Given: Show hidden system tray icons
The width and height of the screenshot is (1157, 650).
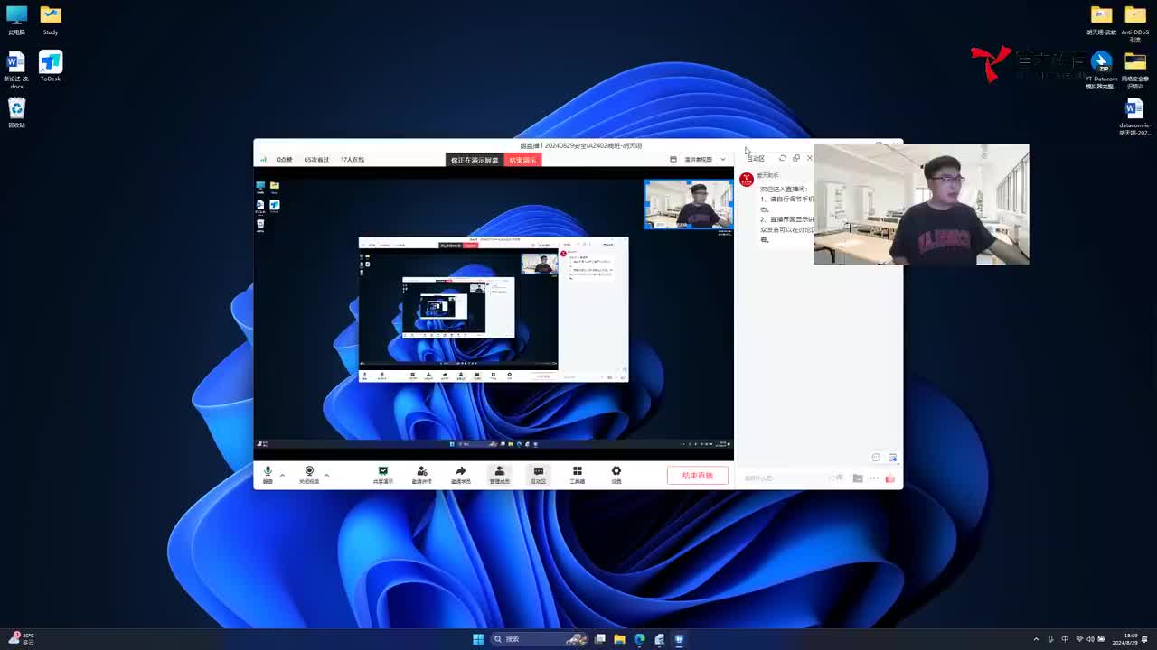Looking at the screenshot, I should pos(1036,639).
